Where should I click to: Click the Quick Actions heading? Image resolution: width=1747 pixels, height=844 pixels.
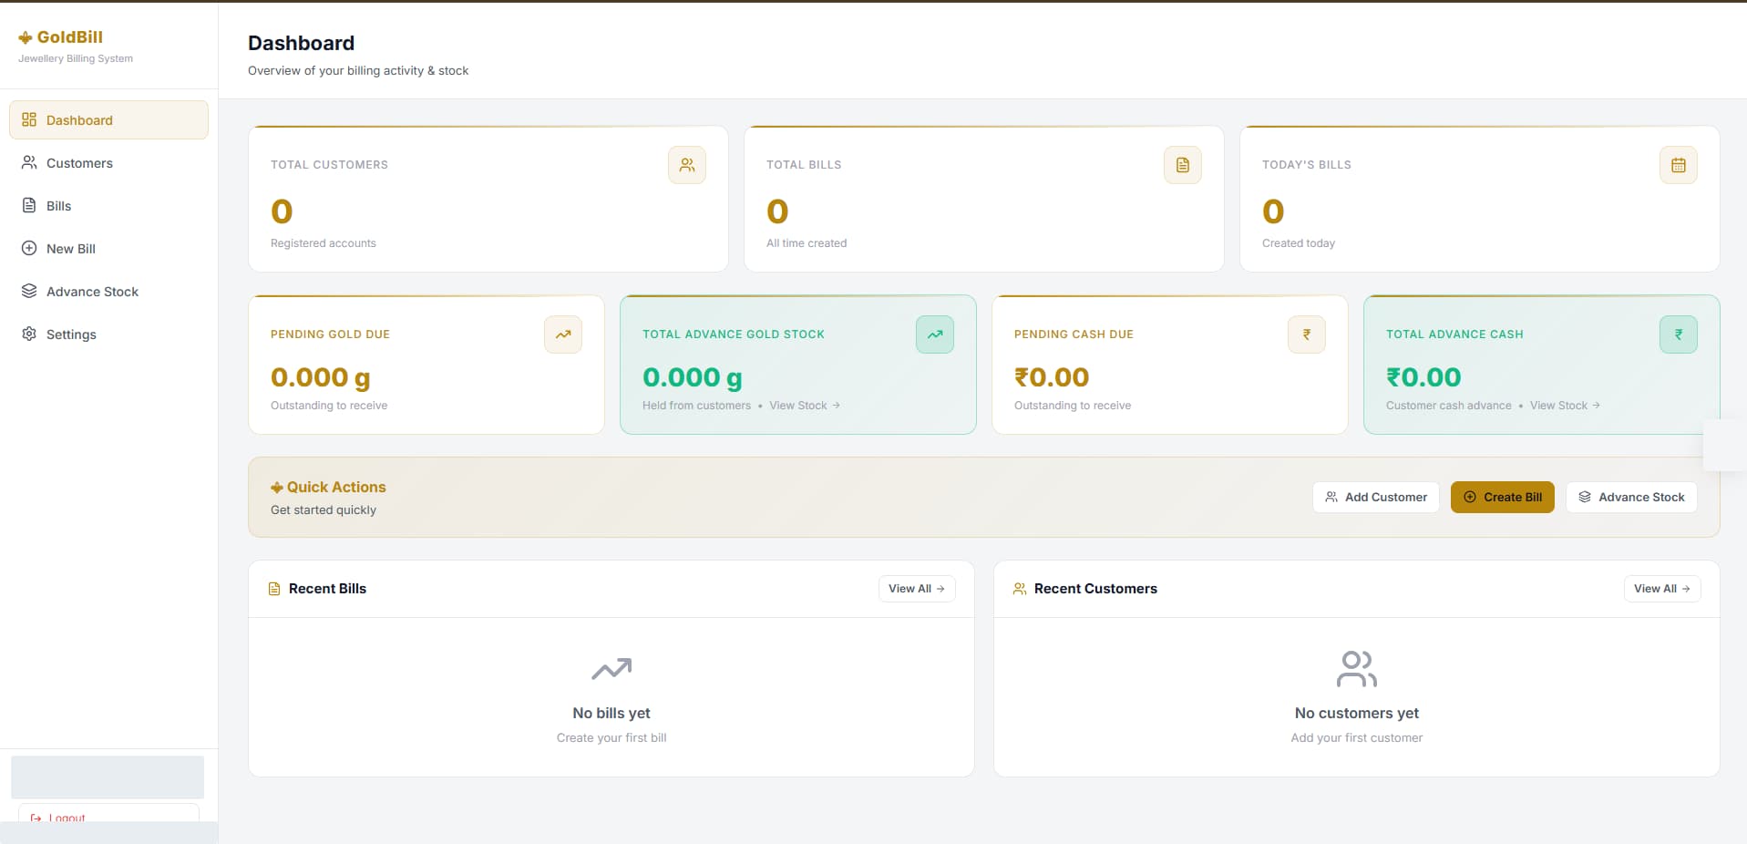(328, 488)
